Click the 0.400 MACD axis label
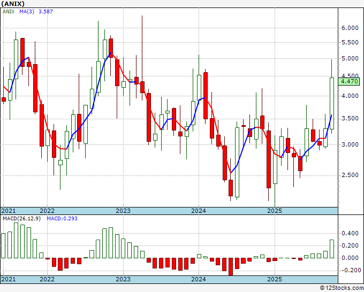The width and height of the screenshot is (364, 292). tap(350, 233)
